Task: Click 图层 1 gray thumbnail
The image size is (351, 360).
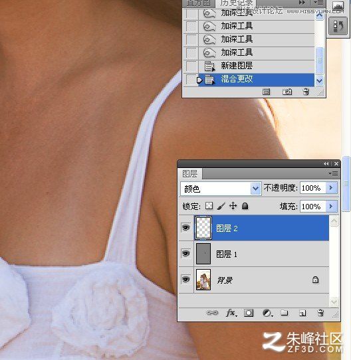Action: pos(203,254)
